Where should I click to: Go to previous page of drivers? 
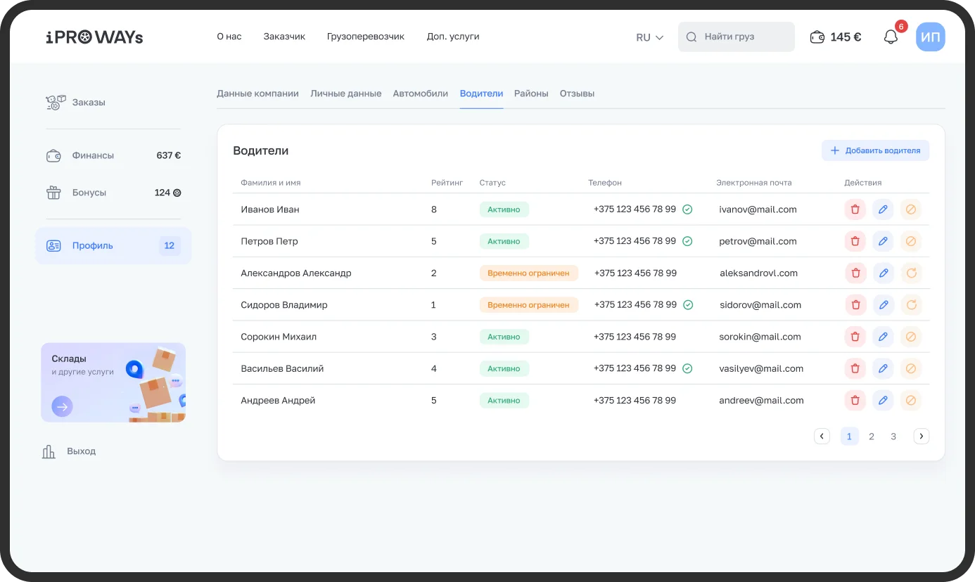[x=822, y=436]
